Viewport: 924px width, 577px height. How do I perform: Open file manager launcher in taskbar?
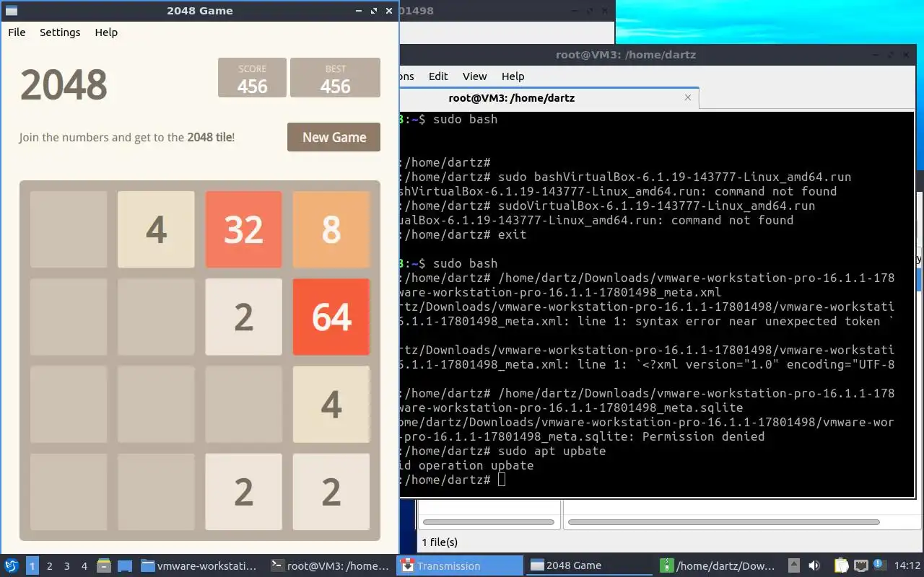(x=104, y=565)
